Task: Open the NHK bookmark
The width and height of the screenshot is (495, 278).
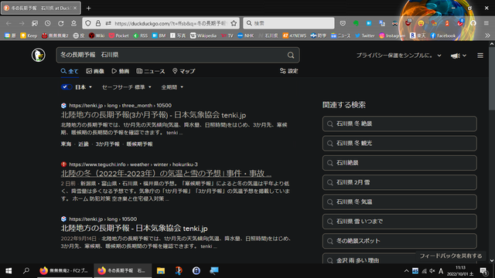Action: coord(246,36)
